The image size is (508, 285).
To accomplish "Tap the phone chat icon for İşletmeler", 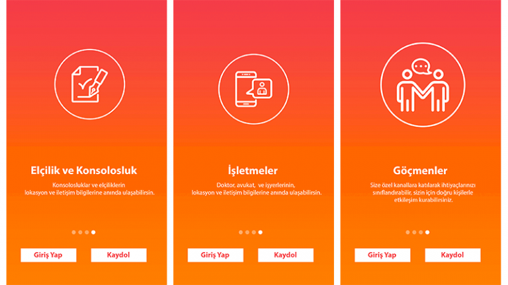I will pos(254,89).
